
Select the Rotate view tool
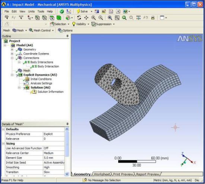pyautogui.click(x=79, y=17)
